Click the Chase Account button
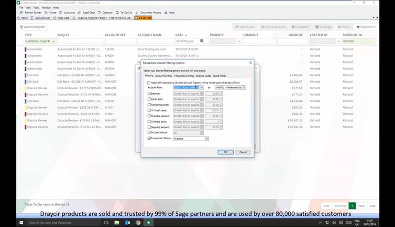The height and width of the screenshot is (227, 395). 273,27
